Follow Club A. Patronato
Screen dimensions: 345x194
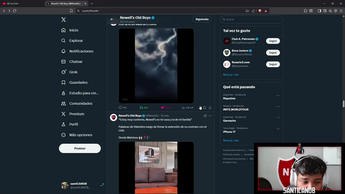[x=273, y=41]
